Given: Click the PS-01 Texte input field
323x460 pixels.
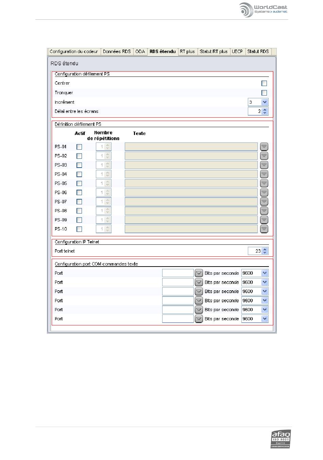Looking at the screenshot, I should tap(191, 147).
